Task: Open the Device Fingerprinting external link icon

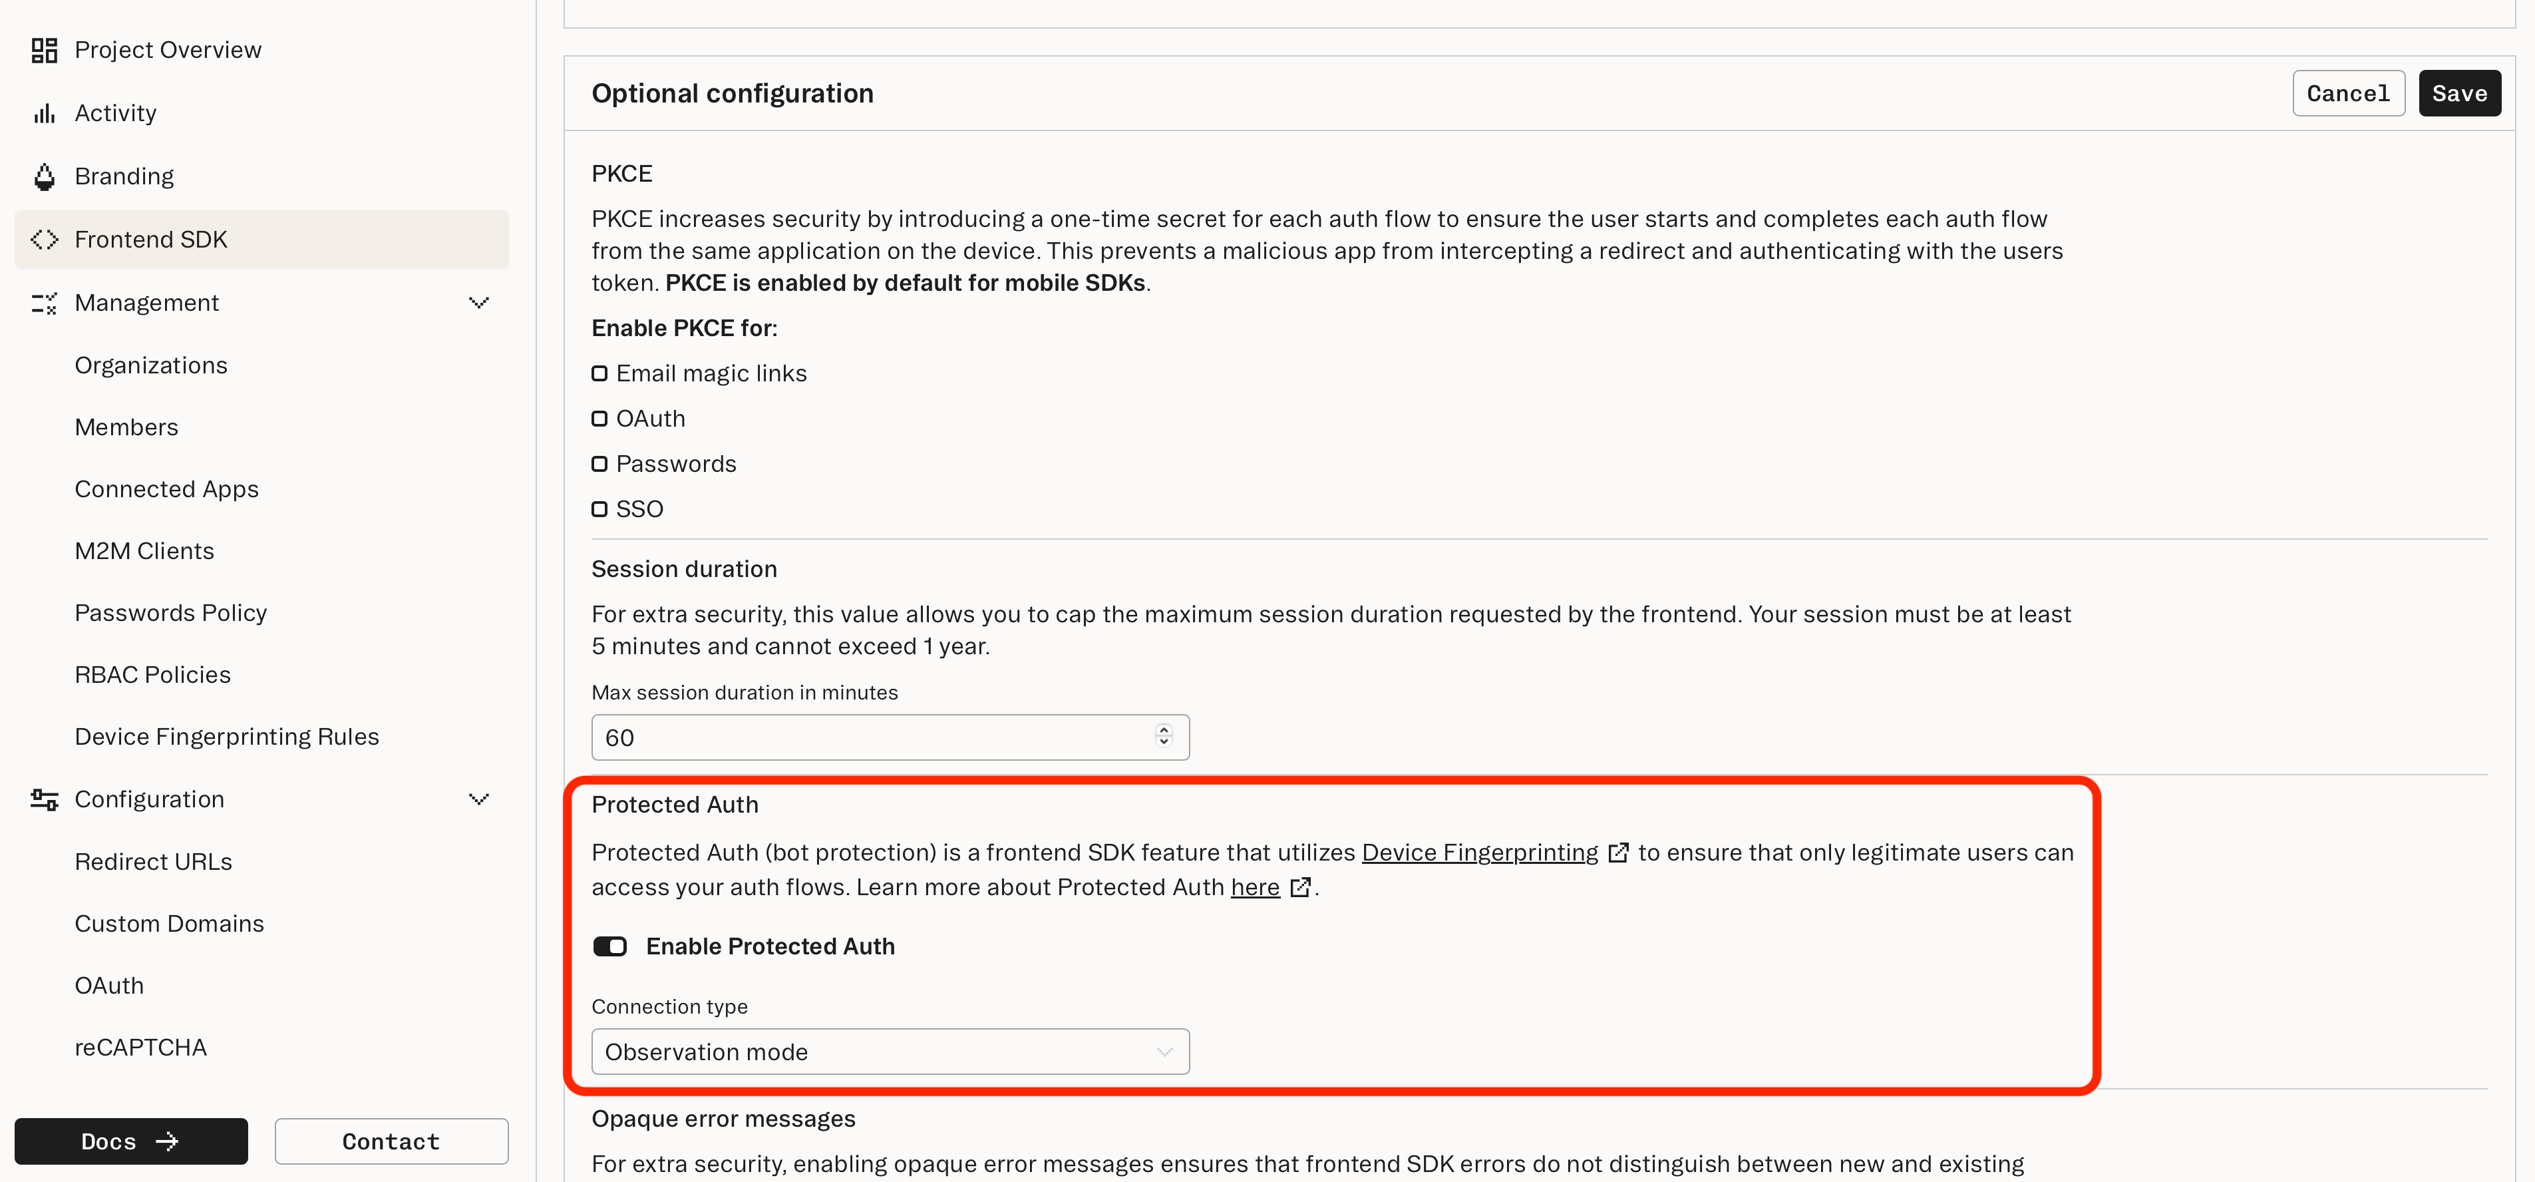Action: (x=1619, y=853)
